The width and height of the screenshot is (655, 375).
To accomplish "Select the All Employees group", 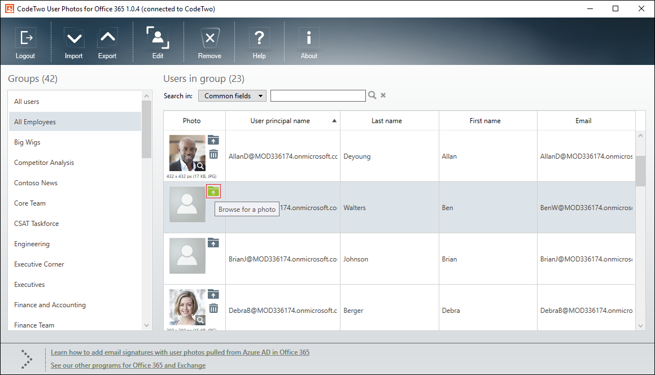I will tap(75, 122).
